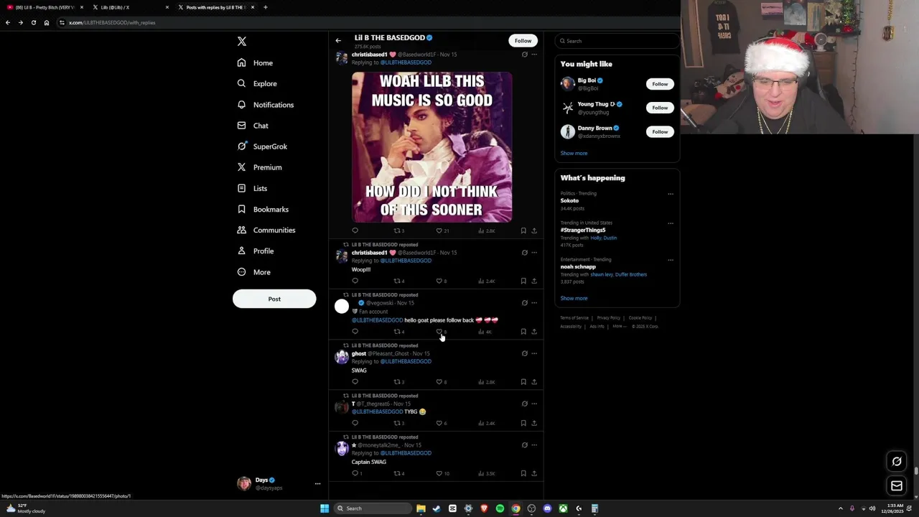
Task: Bookmark the "SWAG" post by ghost
Action: click(x=523, y=382)
